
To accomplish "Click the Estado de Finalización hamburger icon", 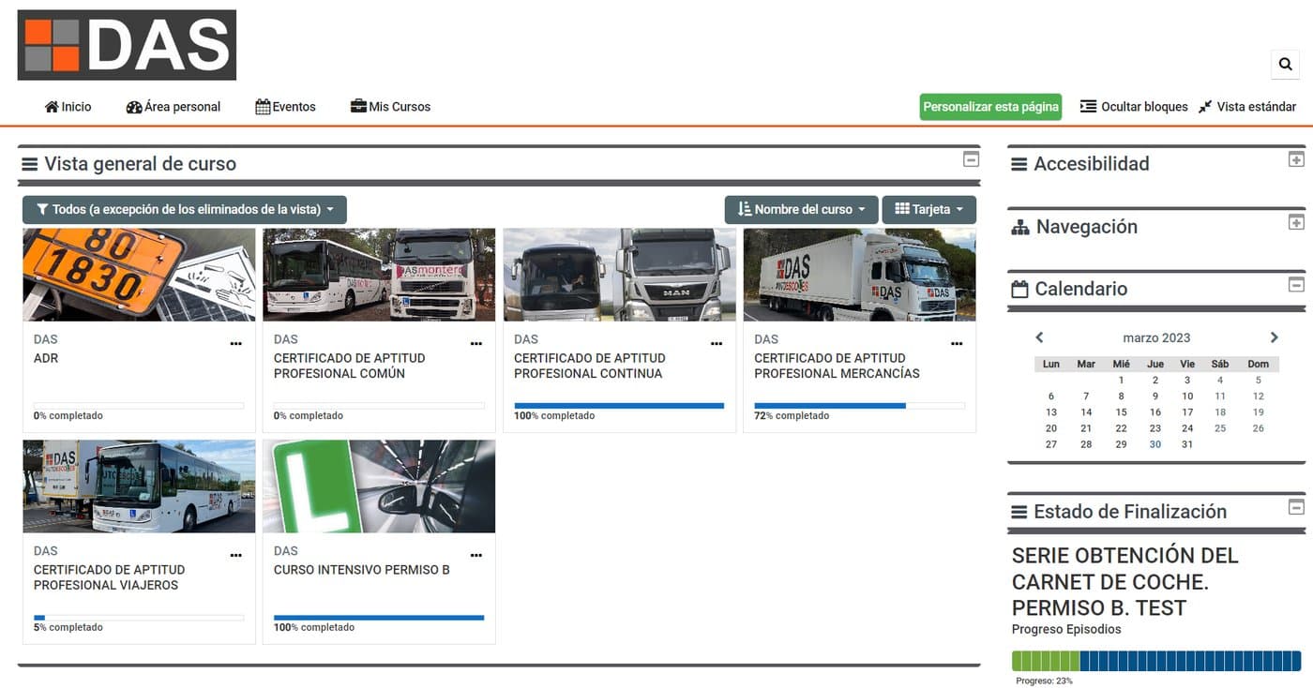I will [x=1019, y=512].
